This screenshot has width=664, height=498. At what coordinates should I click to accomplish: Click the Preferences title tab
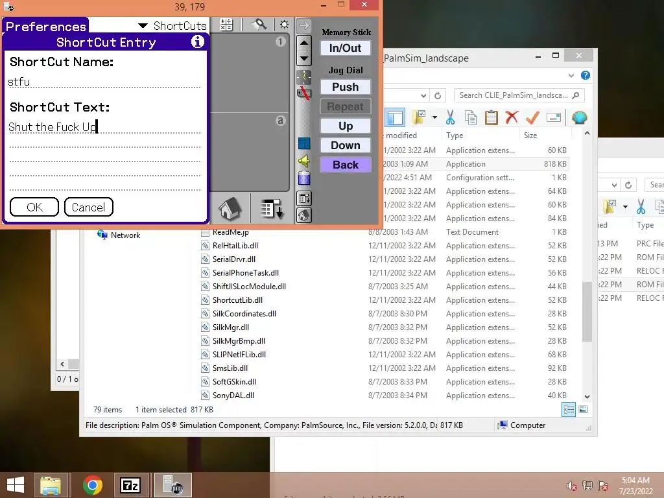point(46,26)
